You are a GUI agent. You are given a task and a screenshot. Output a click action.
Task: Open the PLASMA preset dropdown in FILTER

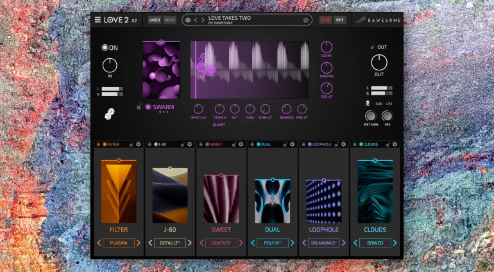coord(119,243)
